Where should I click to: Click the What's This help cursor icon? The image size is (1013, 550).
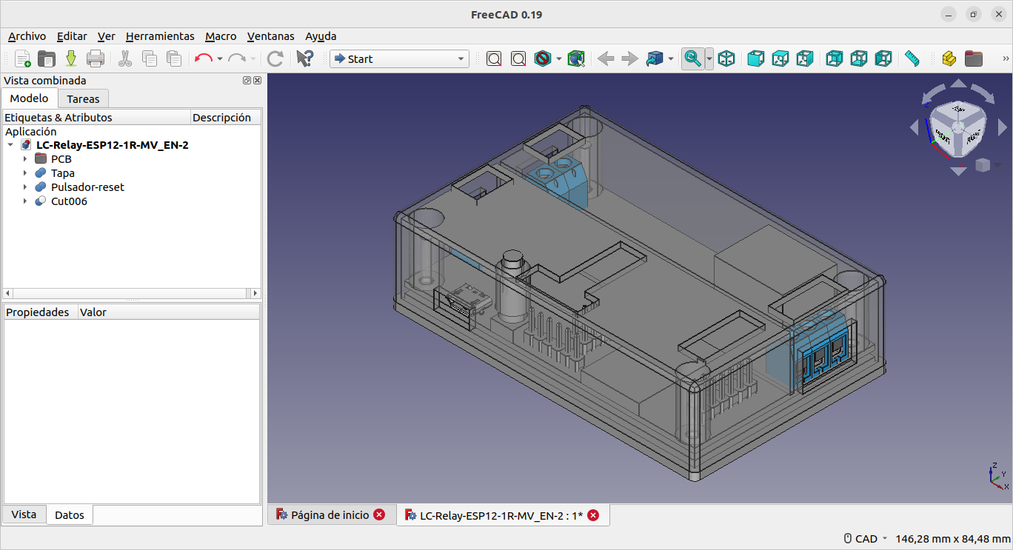point(304,58)
